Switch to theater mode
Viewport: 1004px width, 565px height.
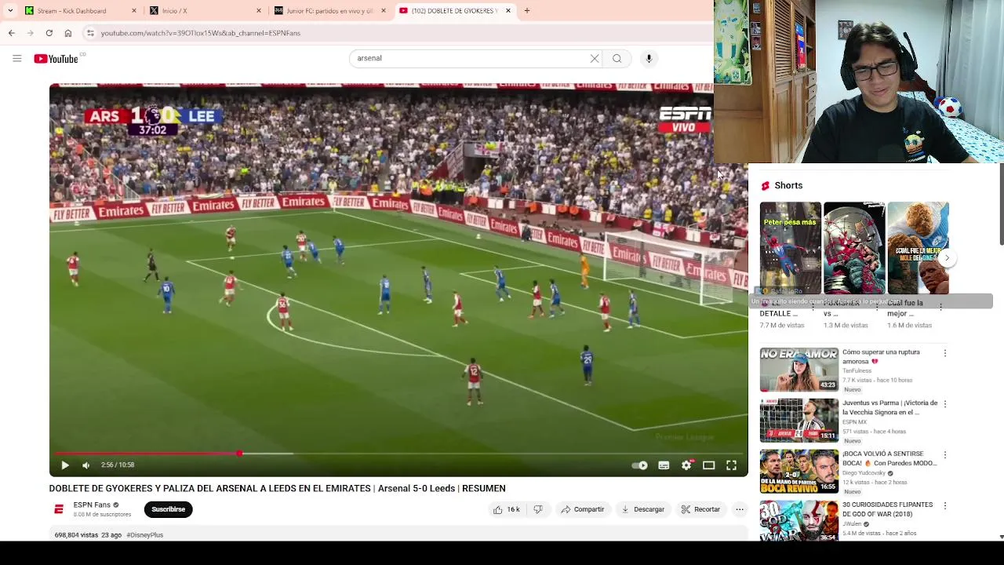(x=708, y=465)
